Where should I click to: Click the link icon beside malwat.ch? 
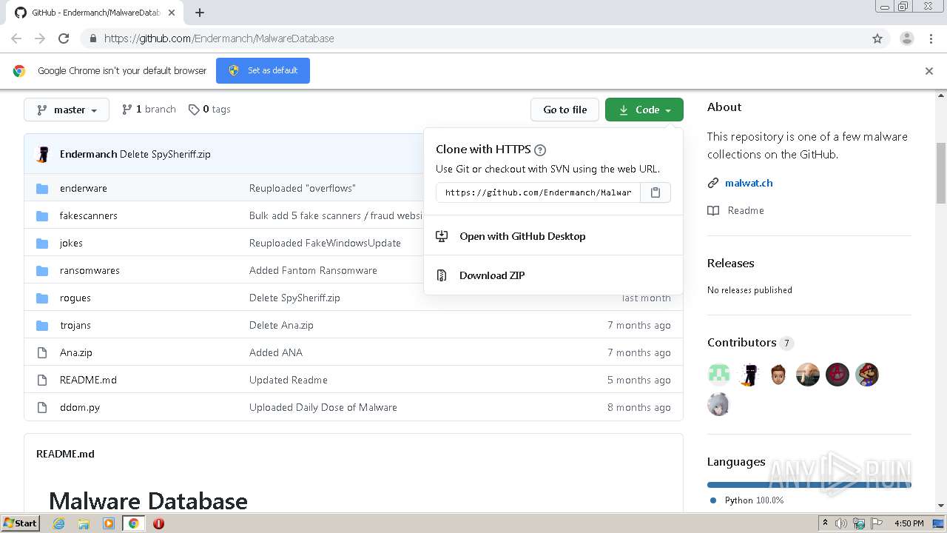coord(713,183)
